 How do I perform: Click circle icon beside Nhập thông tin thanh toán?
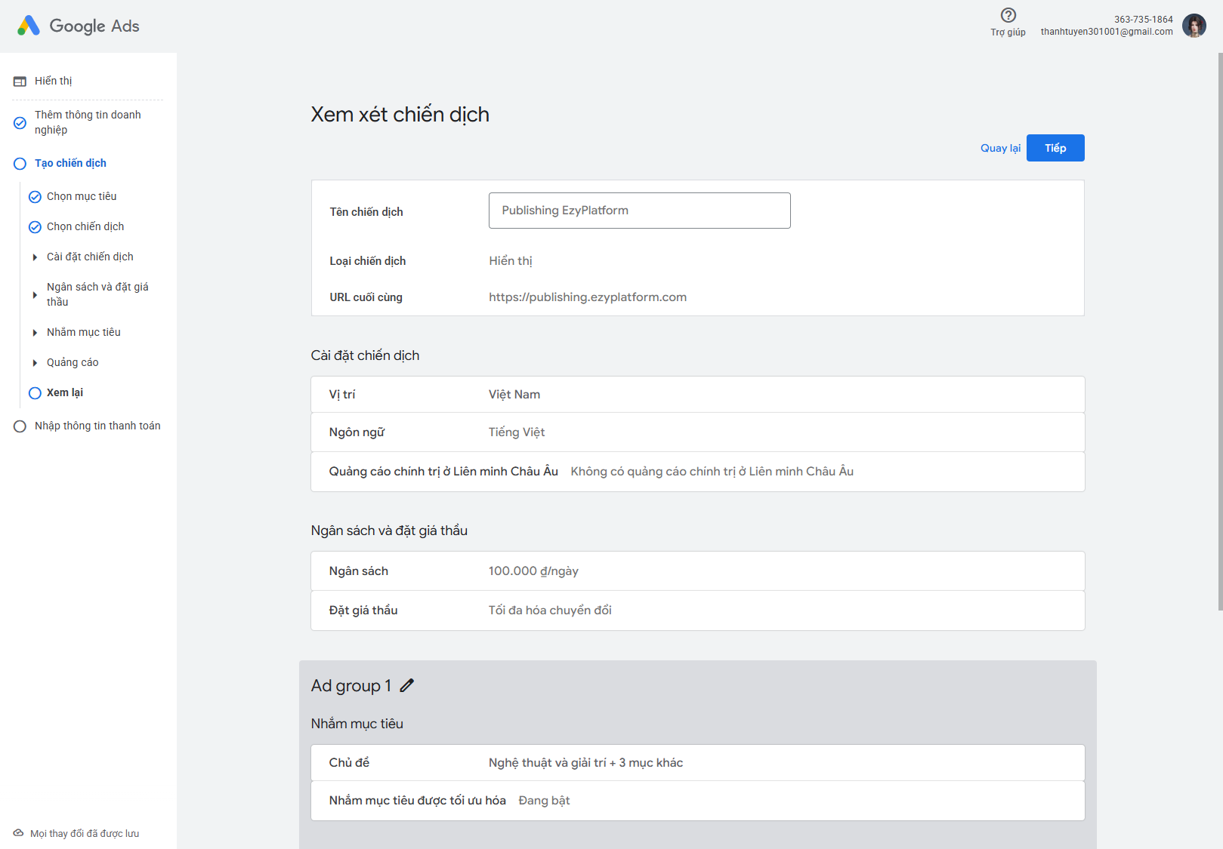pyautogui.click(x=20, y=426)
